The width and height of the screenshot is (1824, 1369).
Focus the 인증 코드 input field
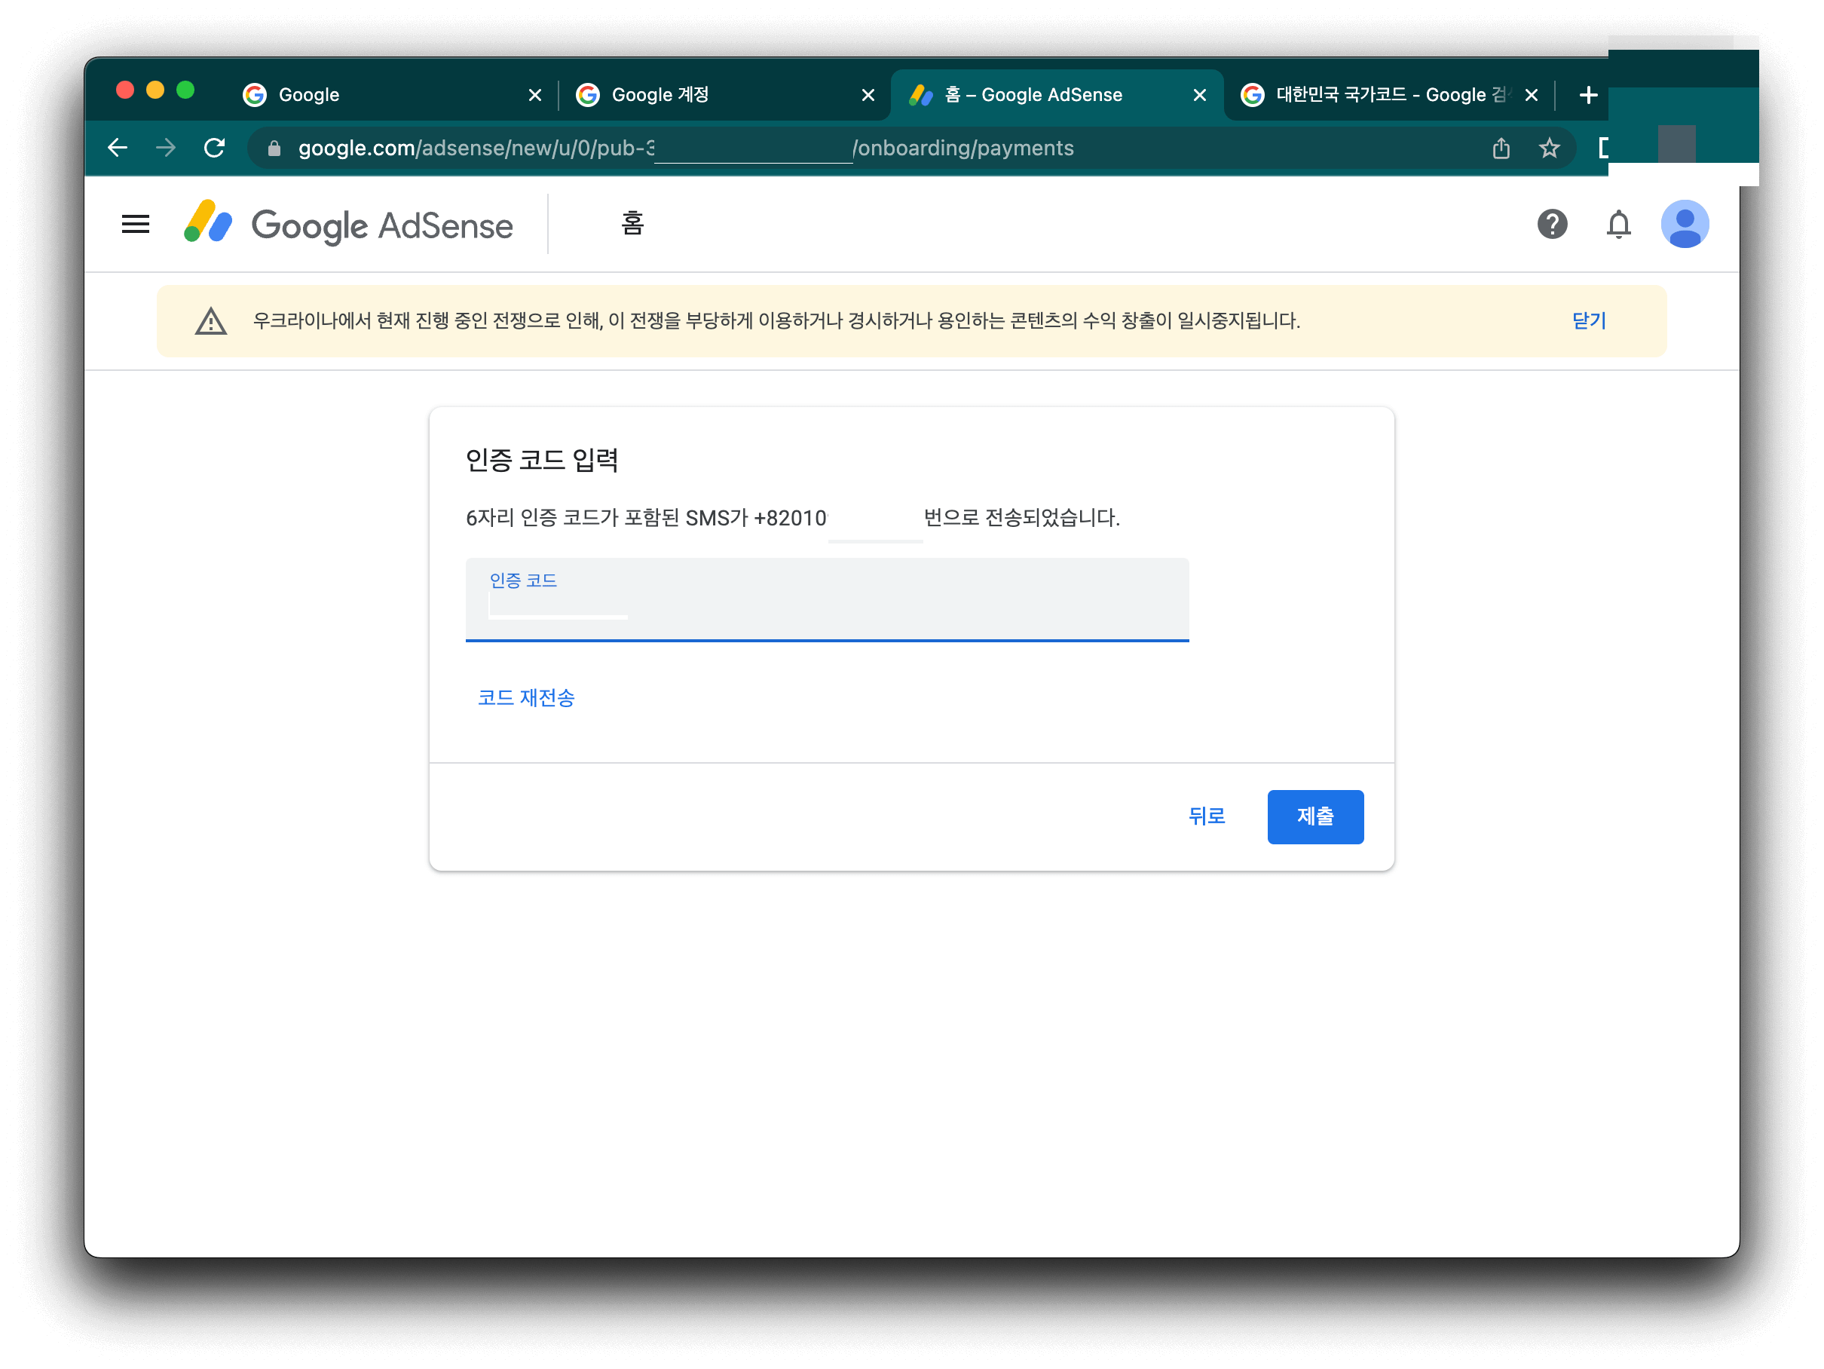pyautogui.click(x=826, y=606)
